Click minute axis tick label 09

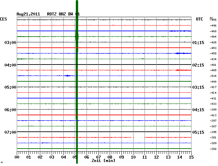pyautogui.click(x=121, y=157)
